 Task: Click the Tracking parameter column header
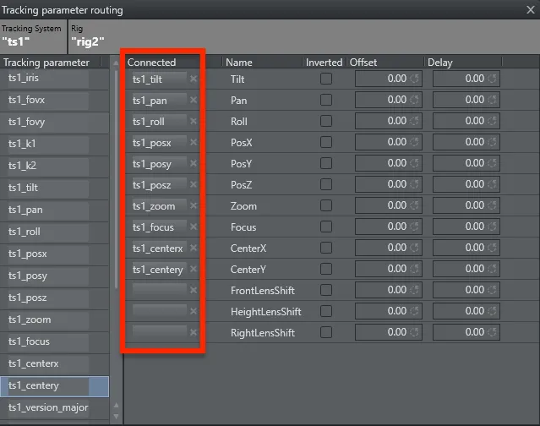46,63
